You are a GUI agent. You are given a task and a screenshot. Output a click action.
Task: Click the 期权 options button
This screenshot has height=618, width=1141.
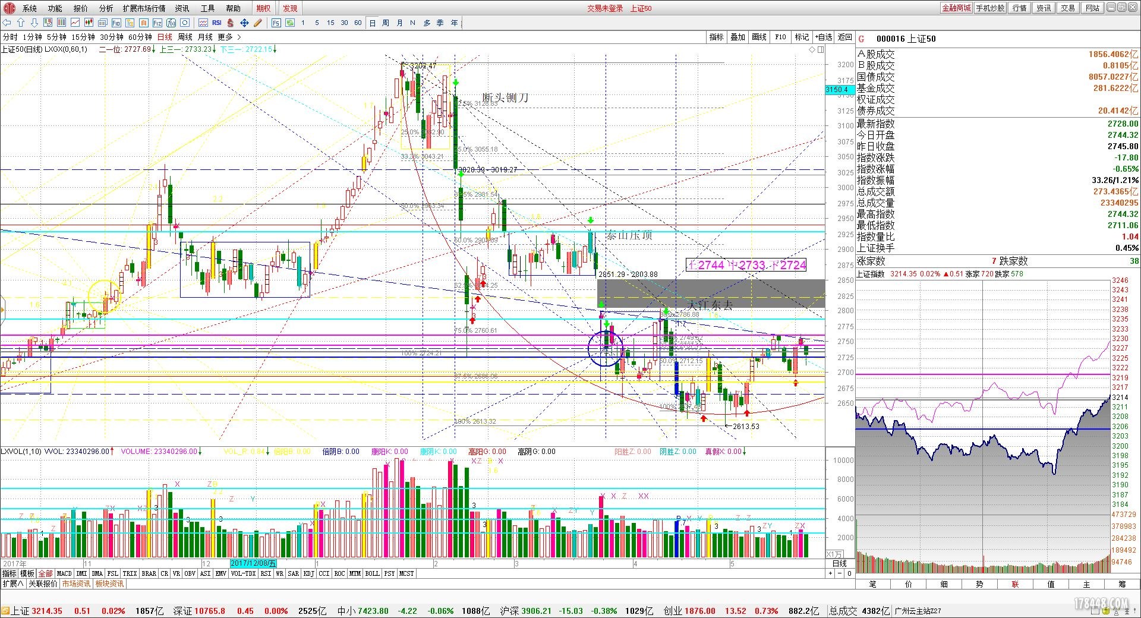tap(263, 8)
